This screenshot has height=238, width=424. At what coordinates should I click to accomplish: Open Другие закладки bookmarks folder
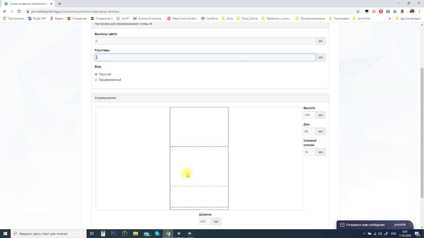[x=408, y=19]
